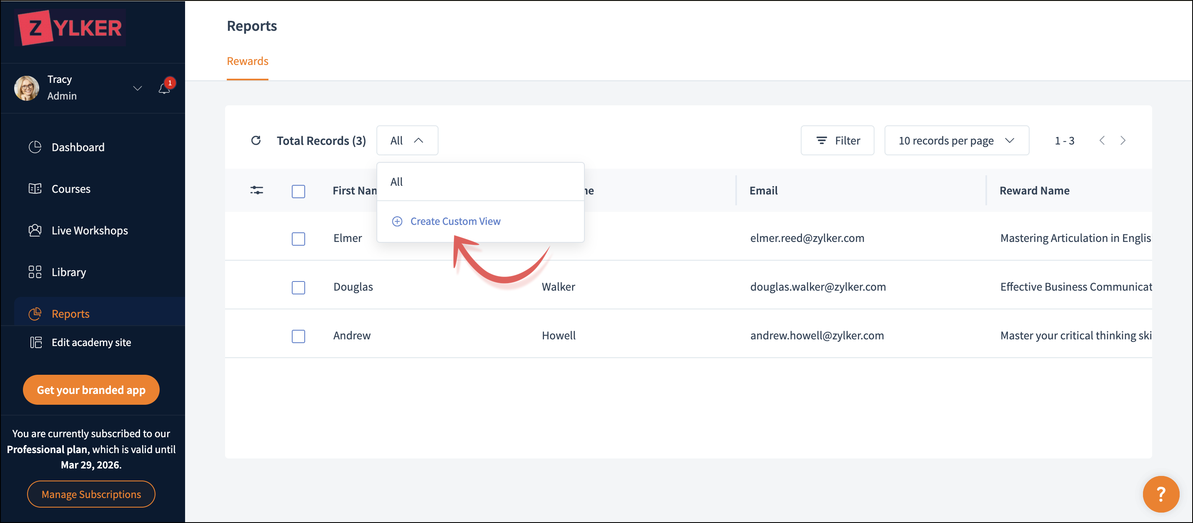Go to next page arrow

(1123, 140)
